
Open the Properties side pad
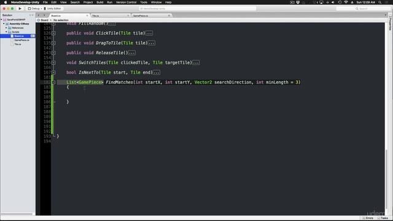391,23
